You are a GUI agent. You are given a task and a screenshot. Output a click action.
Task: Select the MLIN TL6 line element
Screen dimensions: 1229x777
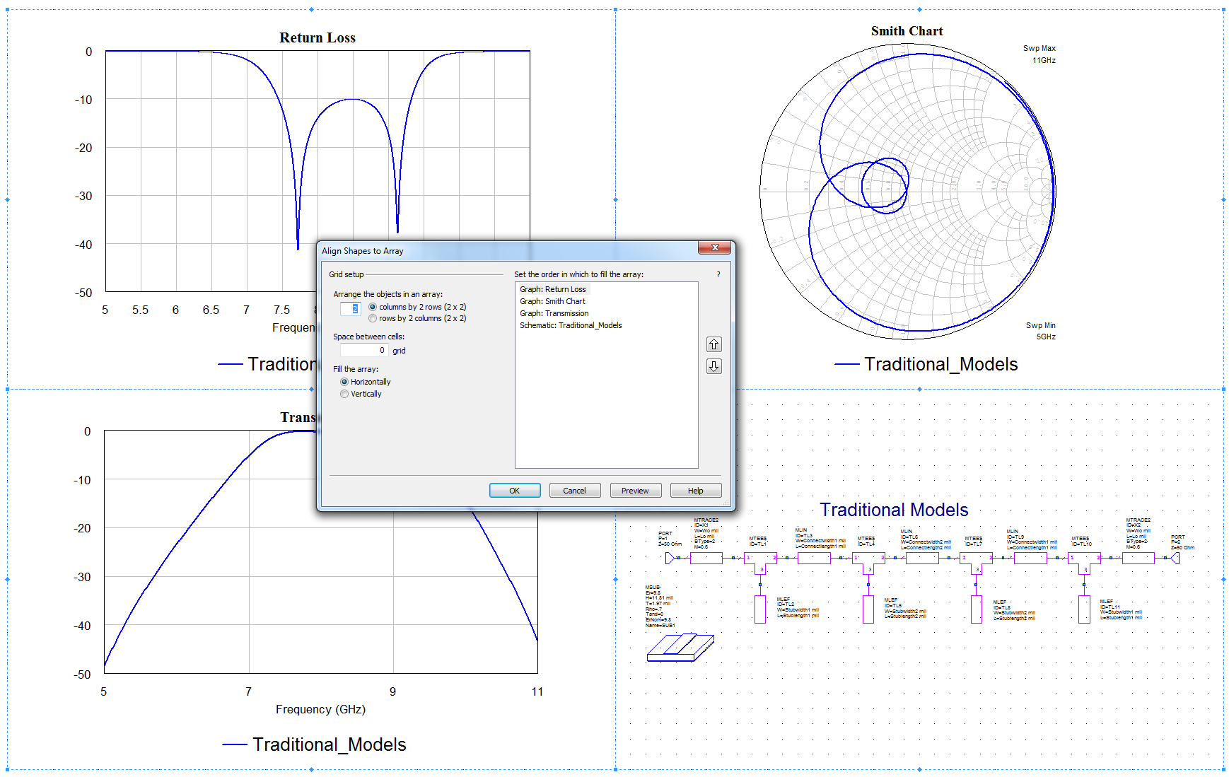922,558
